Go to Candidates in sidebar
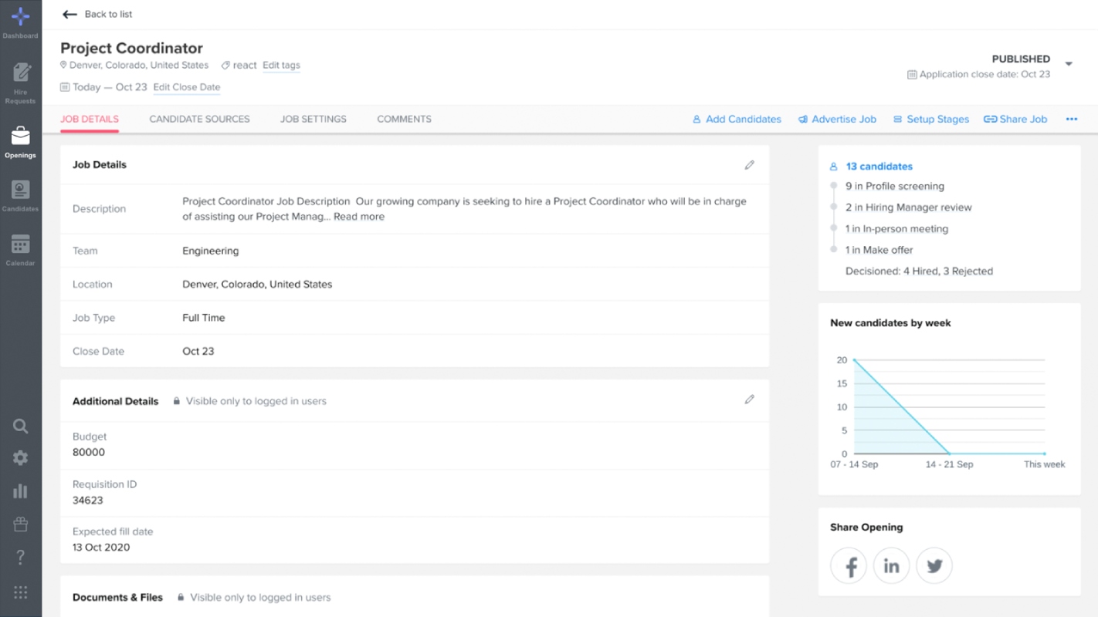Screen dimensions: 1098x617 [x=20, y=196]
